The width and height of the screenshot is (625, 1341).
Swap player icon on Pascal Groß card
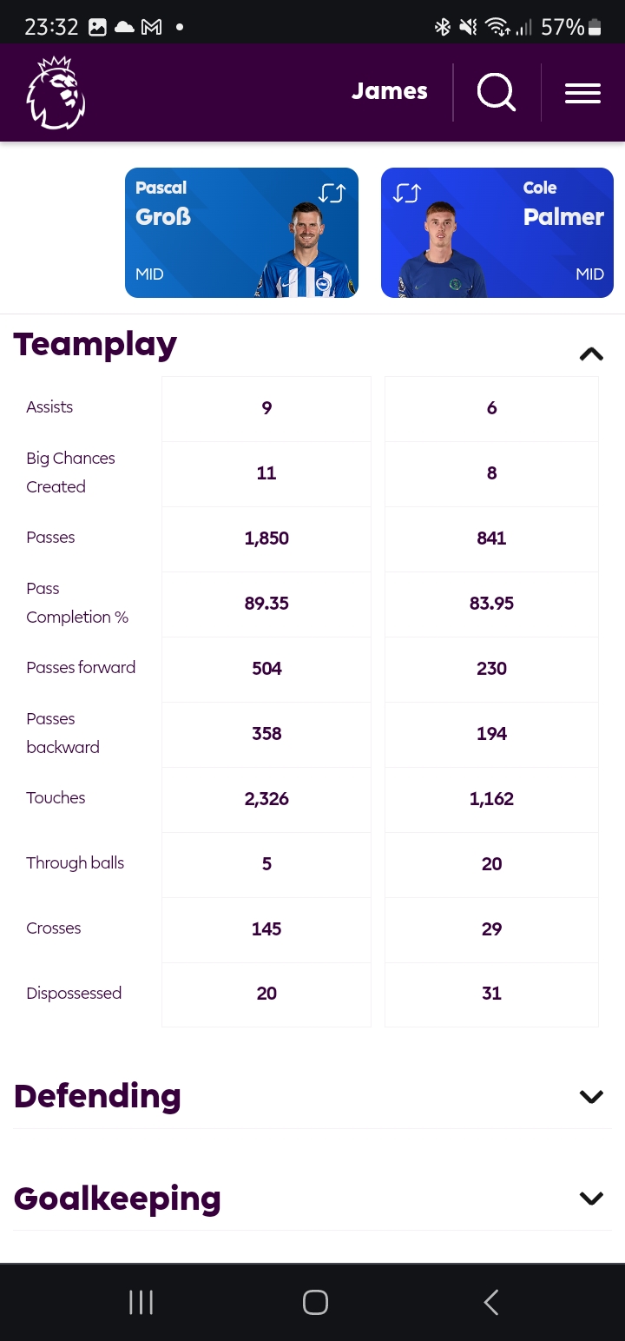coord(332,193)
